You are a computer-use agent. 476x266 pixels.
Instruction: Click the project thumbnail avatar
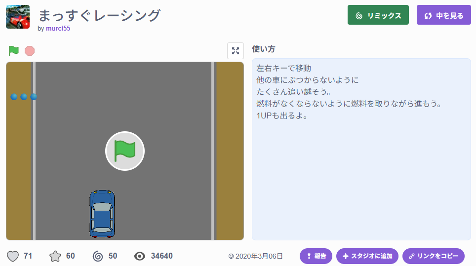[x=18, y=17]
